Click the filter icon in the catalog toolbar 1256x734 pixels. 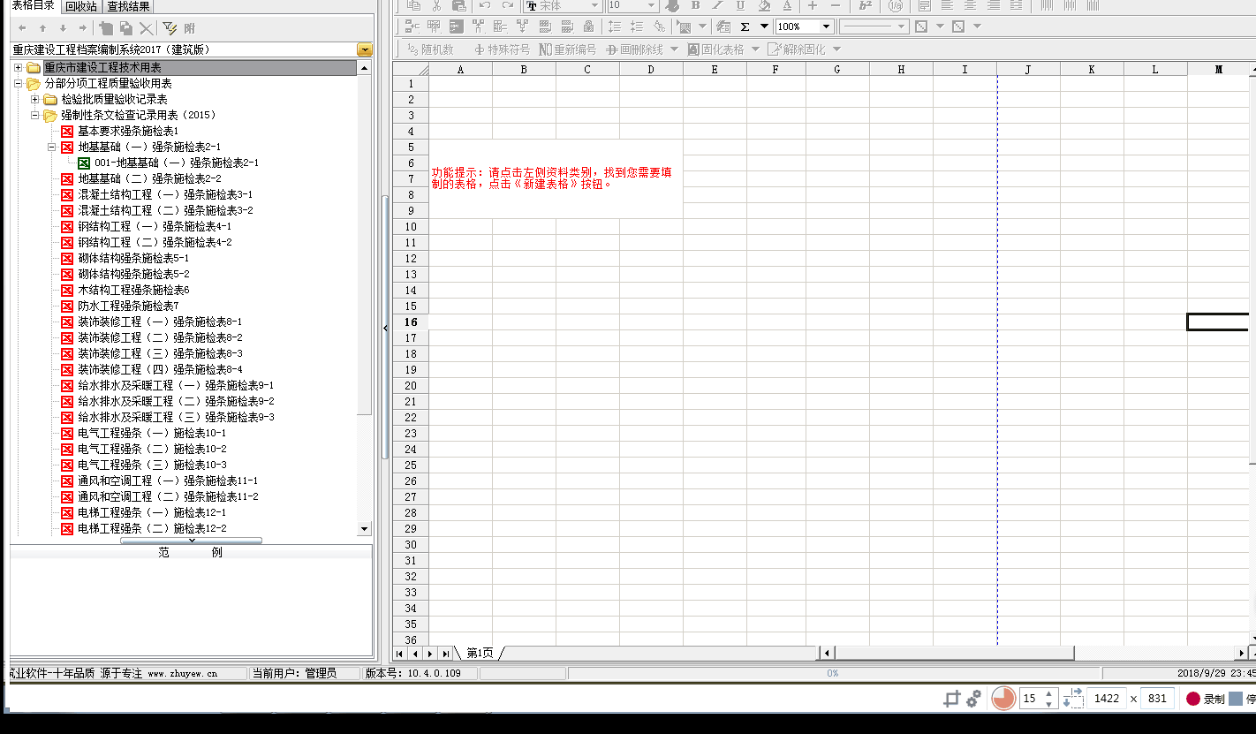170,28
